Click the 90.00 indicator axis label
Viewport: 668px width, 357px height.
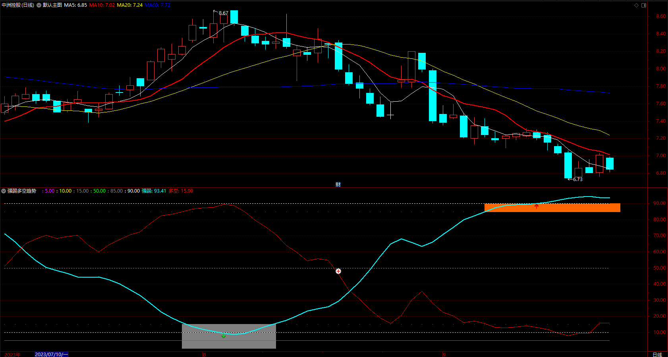tap(660, 203)
